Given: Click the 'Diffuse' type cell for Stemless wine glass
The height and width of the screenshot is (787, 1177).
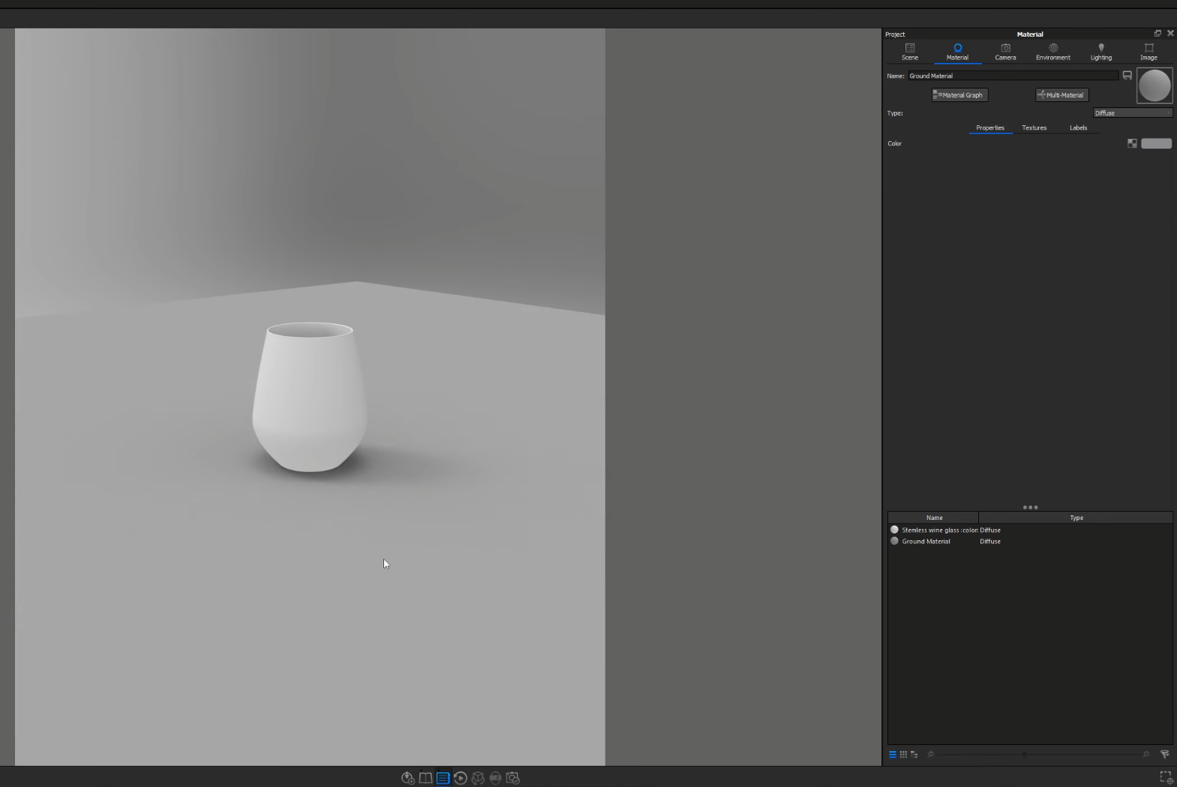Looking at the screenshot, I should 990,530.
